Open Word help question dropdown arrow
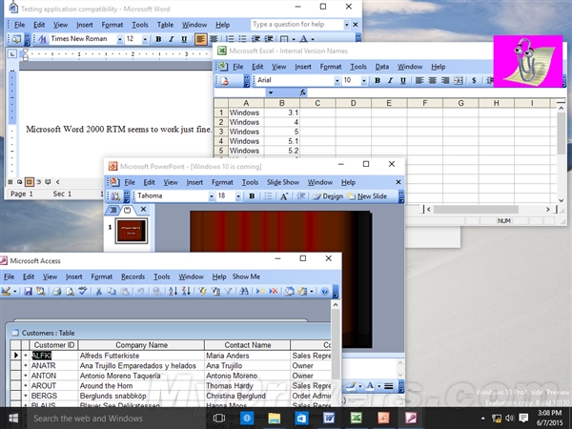This screenshot has height=429, width=572. coord(346,25)
